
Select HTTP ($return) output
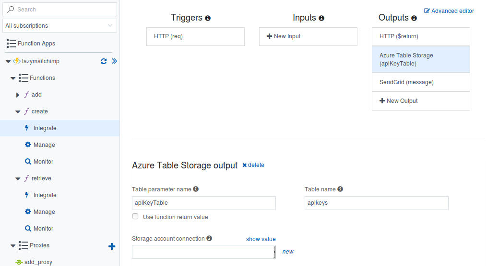[x=421, y=36]
